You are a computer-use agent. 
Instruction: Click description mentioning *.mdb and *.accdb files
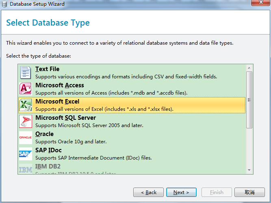click(x=111, y=93)
